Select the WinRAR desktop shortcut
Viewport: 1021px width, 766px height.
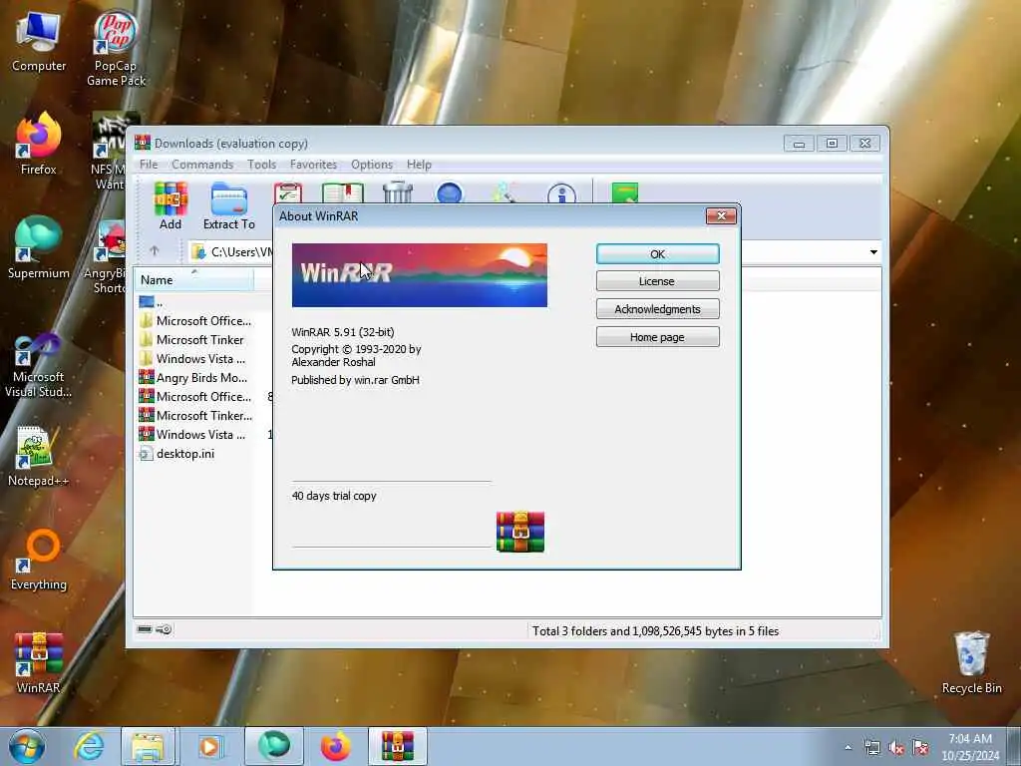click(39, 663)
